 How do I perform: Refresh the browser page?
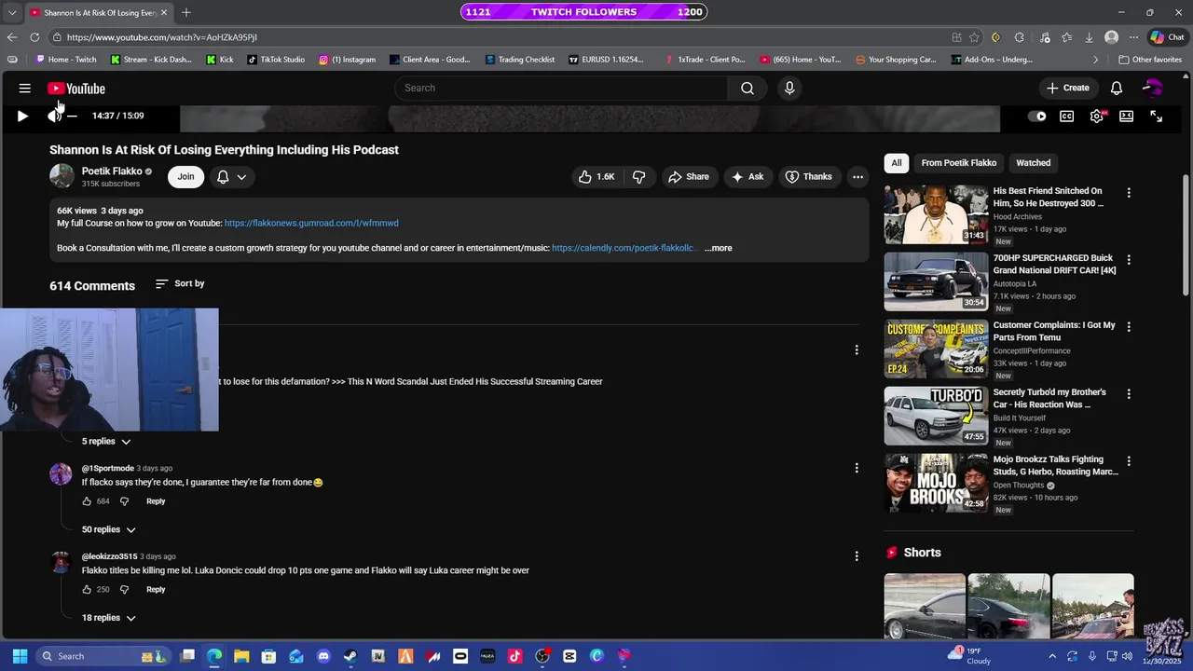[x=34, y=37]
